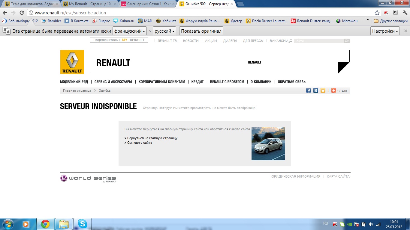Click the Renault car thumbnail image
This screenshot has width=410, height=230.
[x=268, y=143]
